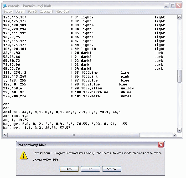Open the Zobrazení menu
The height and width of the screenshot is (178, 186).
[x=47, y=12]
